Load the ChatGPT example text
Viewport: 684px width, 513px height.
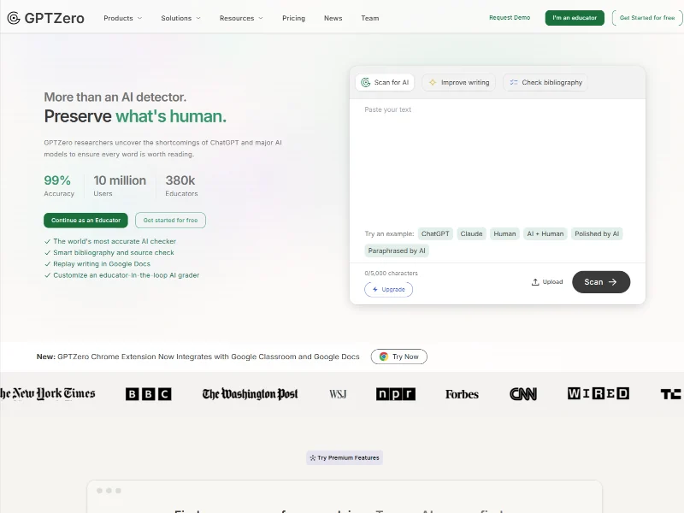435,233
